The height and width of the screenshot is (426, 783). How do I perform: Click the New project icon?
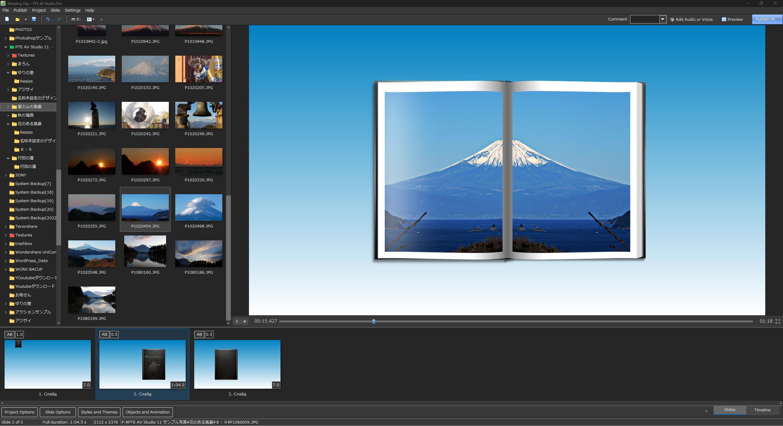pyautogui.click(x=7, y=19)
